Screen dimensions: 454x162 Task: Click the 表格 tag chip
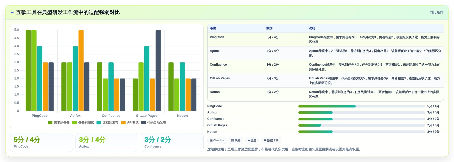click(x=236, y=141)
